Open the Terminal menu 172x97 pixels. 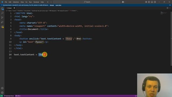36,2
